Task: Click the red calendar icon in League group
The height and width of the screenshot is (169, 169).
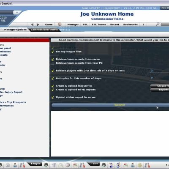Action: coord(75,165)
